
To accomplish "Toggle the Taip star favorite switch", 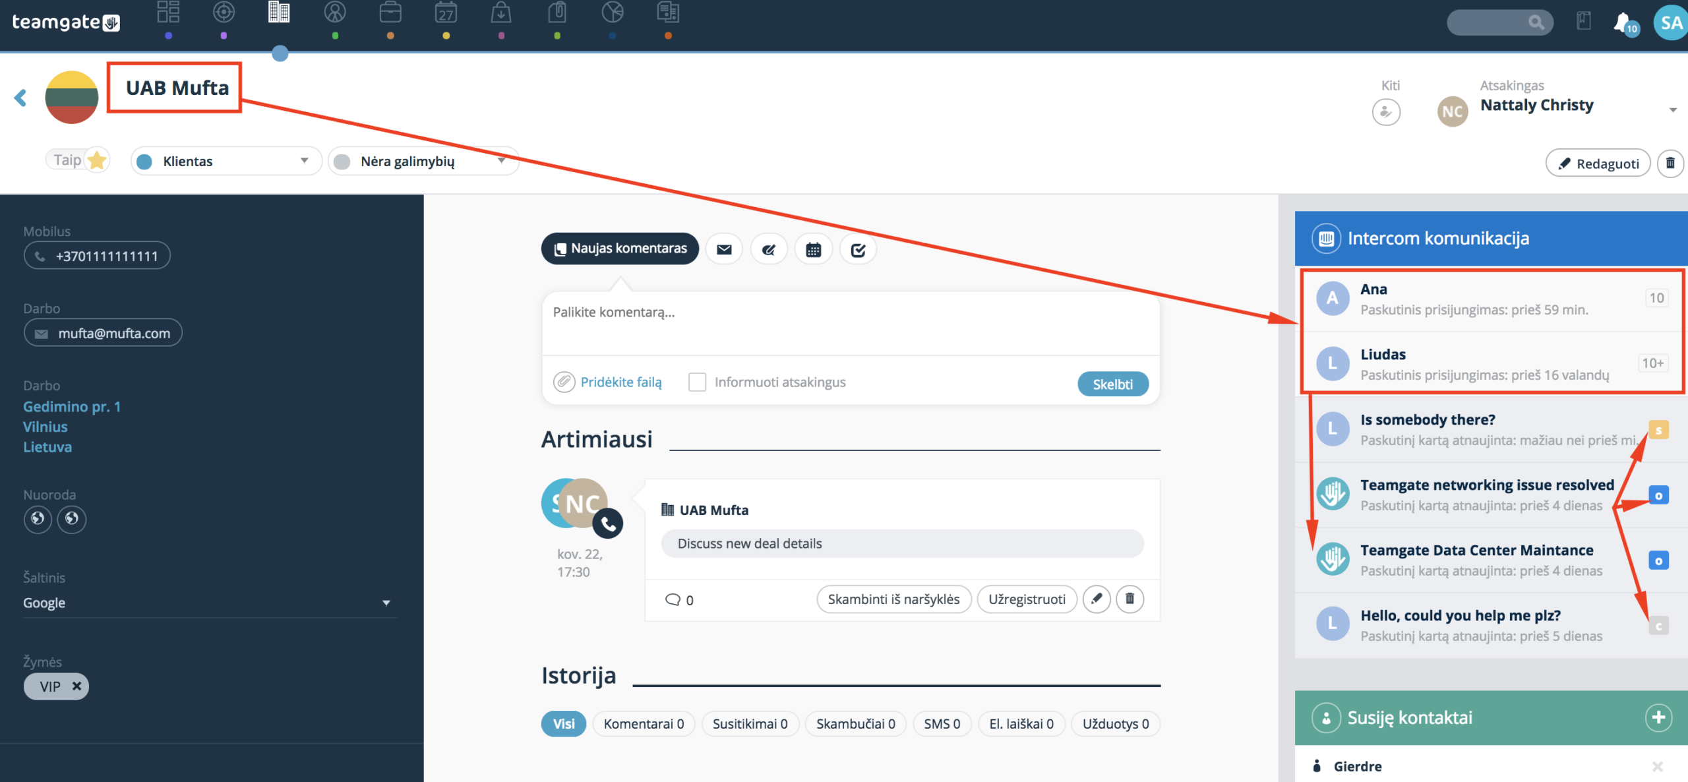I will click(x=78, y=160).
